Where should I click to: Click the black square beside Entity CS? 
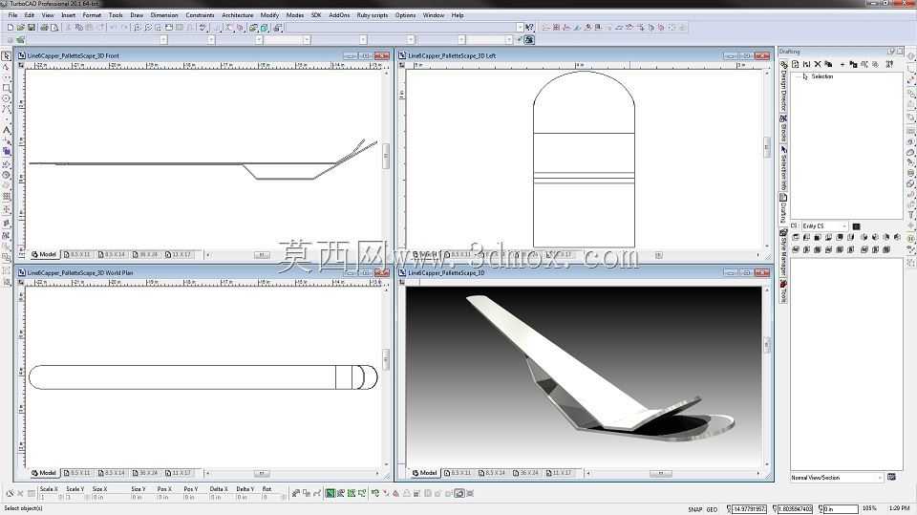click(x=856, y=225)
